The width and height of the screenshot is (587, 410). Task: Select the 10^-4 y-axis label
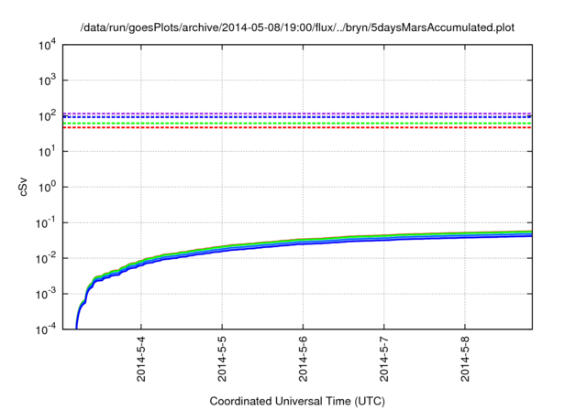click(x=46, y=329)
